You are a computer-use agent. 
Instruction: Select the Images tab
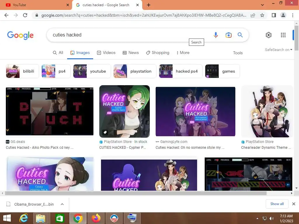80,53
